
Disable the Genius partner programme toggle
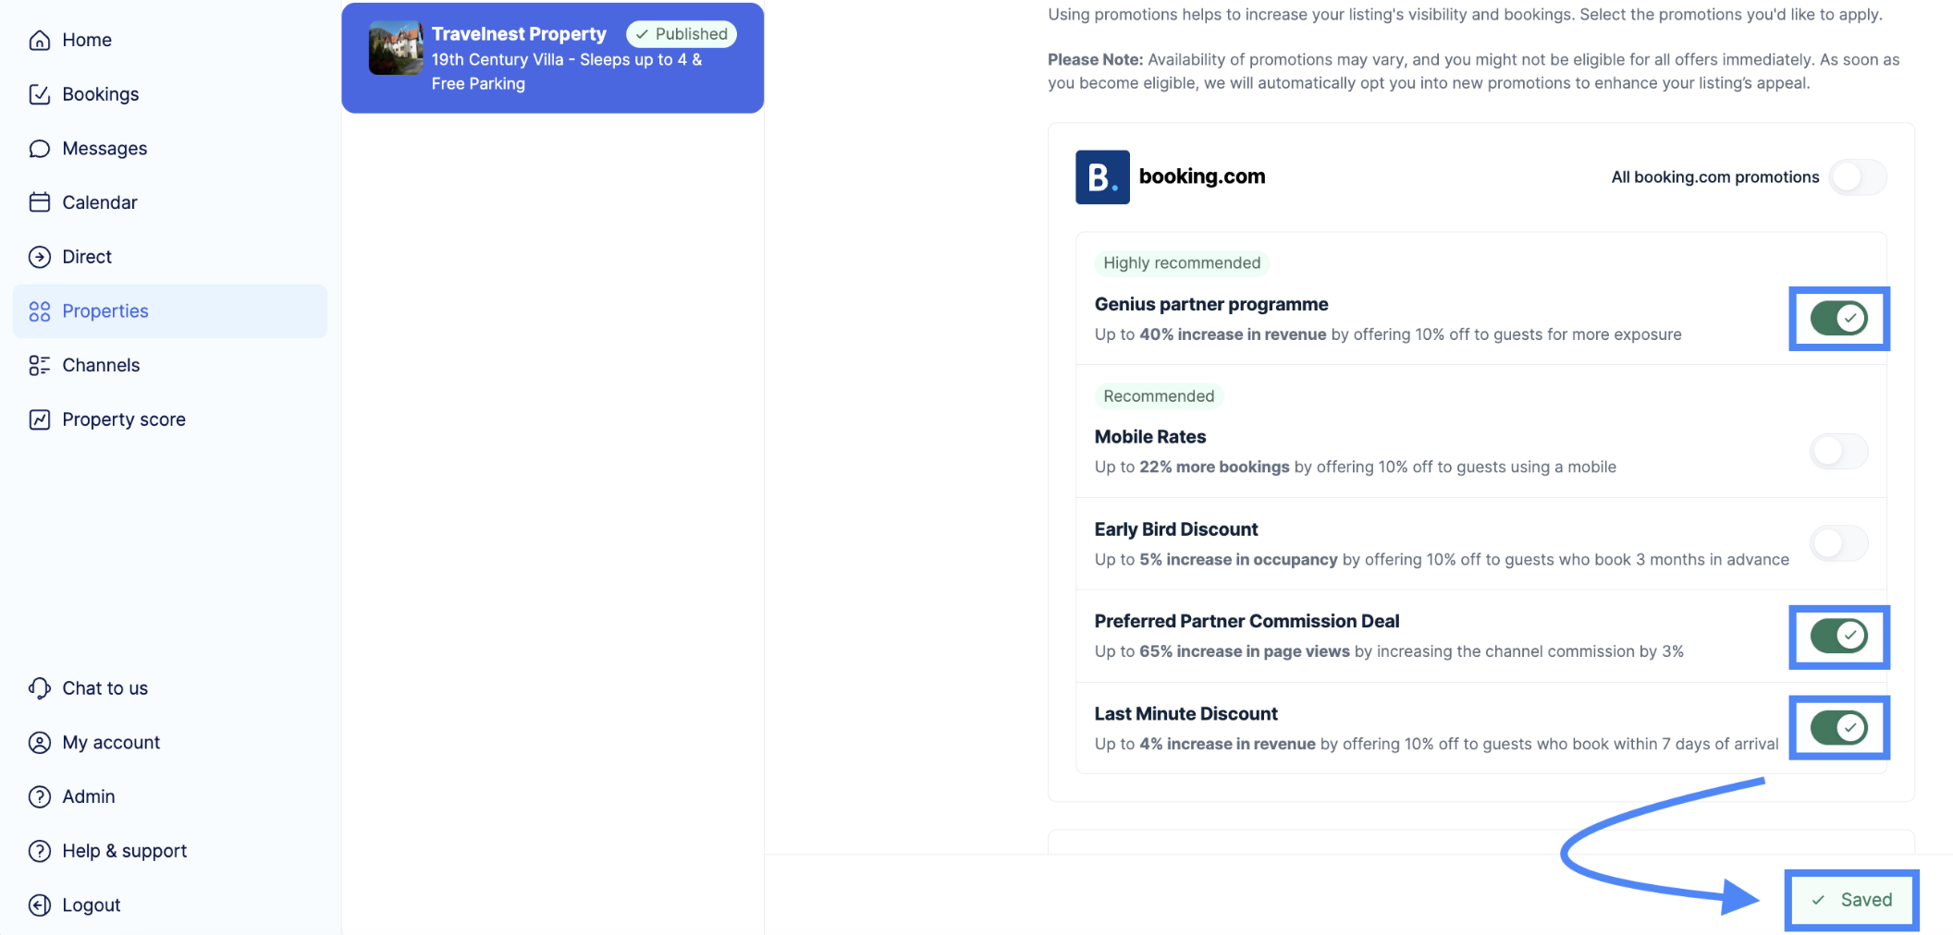[x=1838, y=319]
